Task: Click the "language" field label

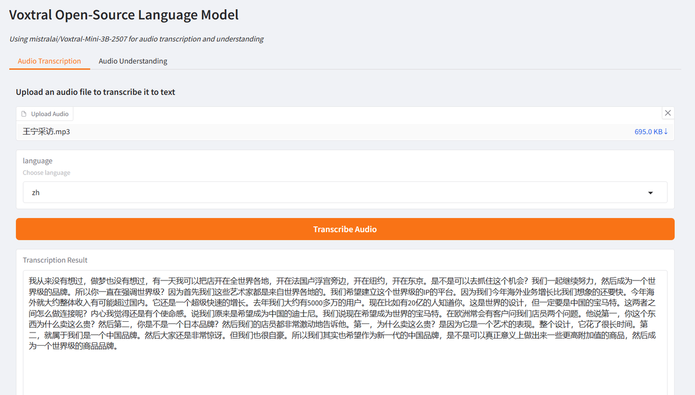Action: (37, 161)
